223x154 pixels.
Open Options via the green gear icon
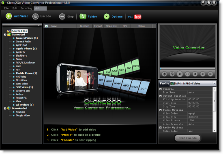pyautogui.click(x=107, y=17)
